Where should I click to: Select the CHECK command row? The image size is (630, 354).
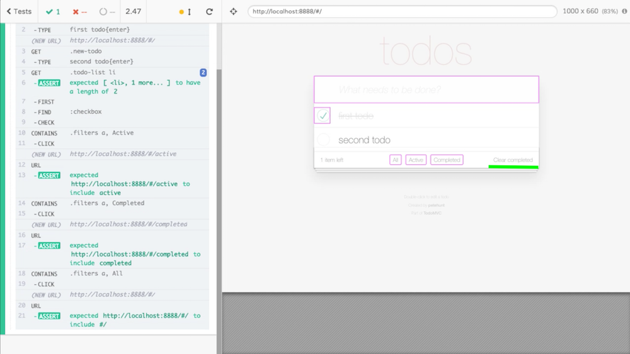point(112,122)
